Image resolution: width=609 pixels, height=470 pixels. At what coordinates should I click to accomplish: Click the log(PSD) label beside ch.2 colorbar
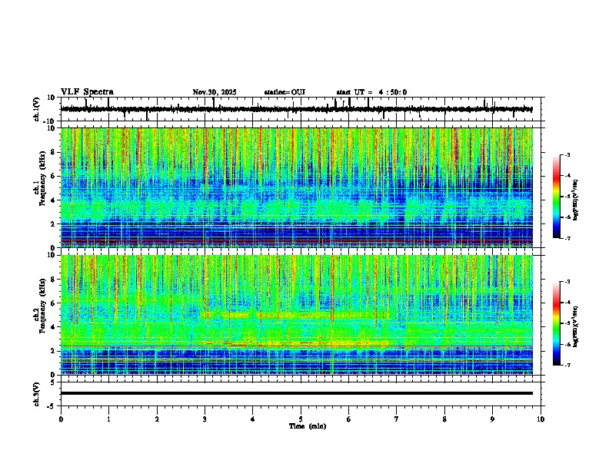click(x=576, y=326)
